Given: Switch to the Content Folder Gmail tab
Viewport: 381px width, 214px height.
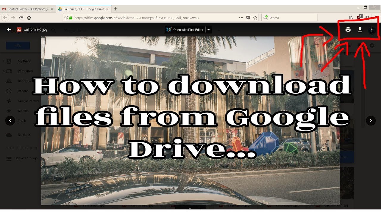Looking at the screenshot, I should [28, 9].
